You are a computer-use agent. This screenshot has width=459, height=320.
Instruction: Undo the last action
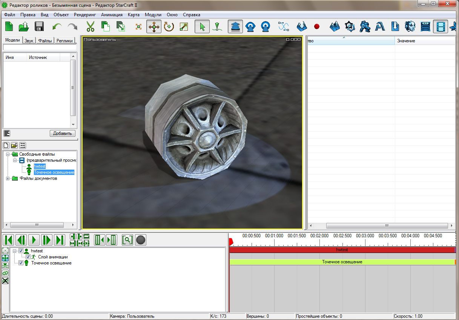pyautogui.click(x=57, y=27)
